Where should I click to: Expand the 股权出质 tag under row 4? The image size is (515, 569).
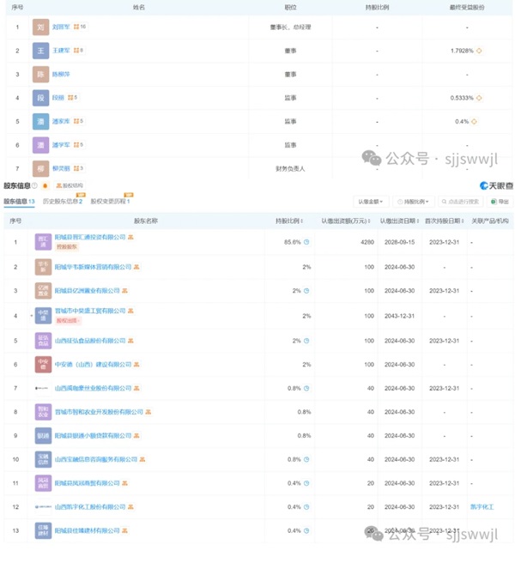tap(68, 320)
